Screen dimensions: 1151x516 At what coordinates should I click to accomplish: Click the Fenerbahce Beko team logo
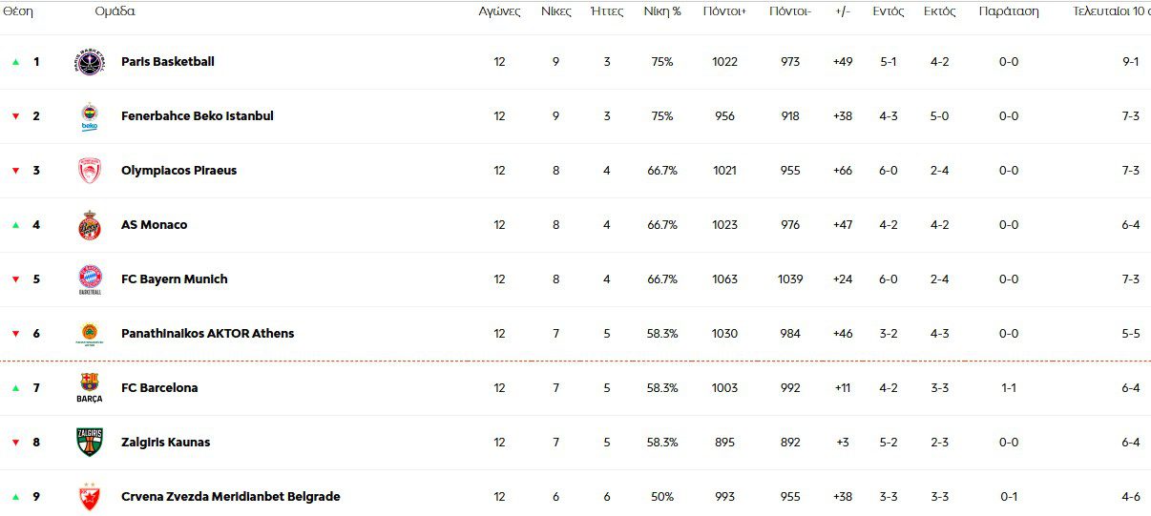click(x=89, y=116)
